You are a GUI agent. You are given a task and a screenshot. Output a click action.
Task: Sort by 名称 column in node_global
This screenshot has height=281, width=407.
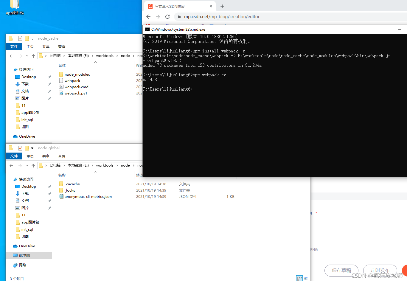coord(62,175)
